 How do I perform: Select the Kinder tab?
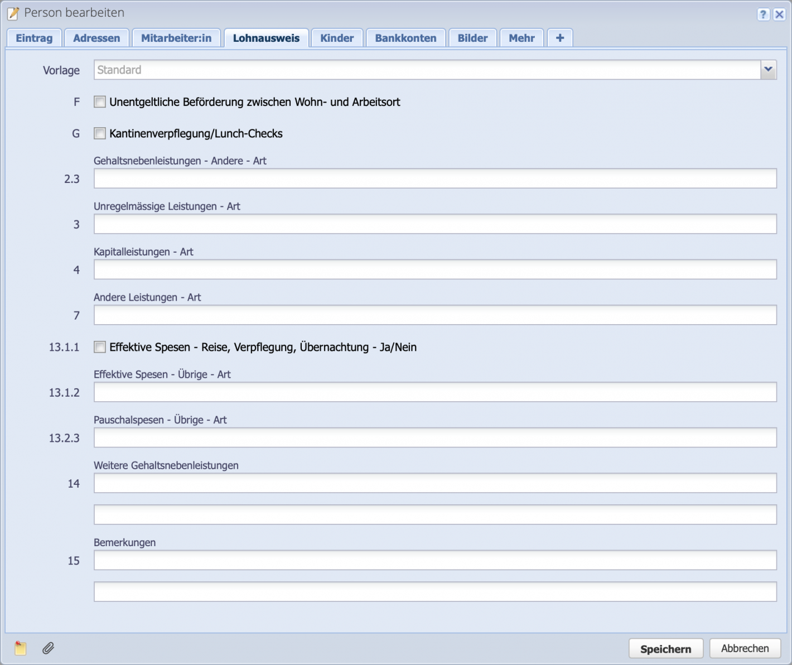coord(337,37)
